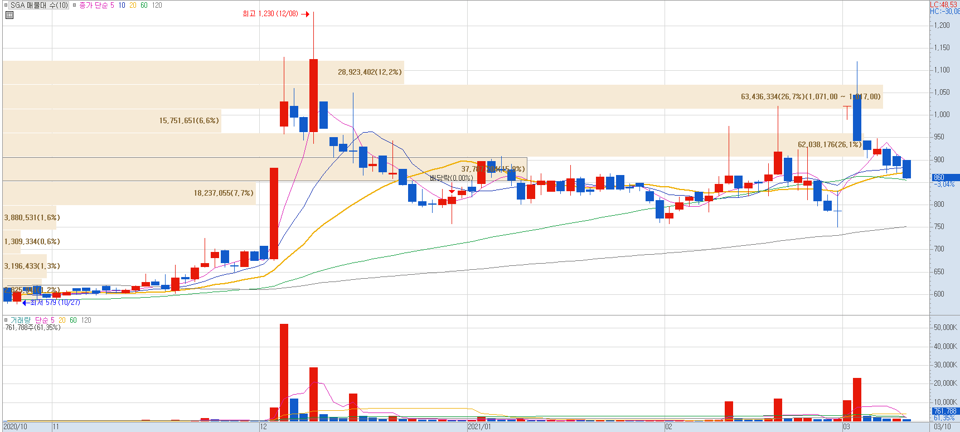Click the volume 120-day average label
Screen dimensions: 960x432
(86, 320)
